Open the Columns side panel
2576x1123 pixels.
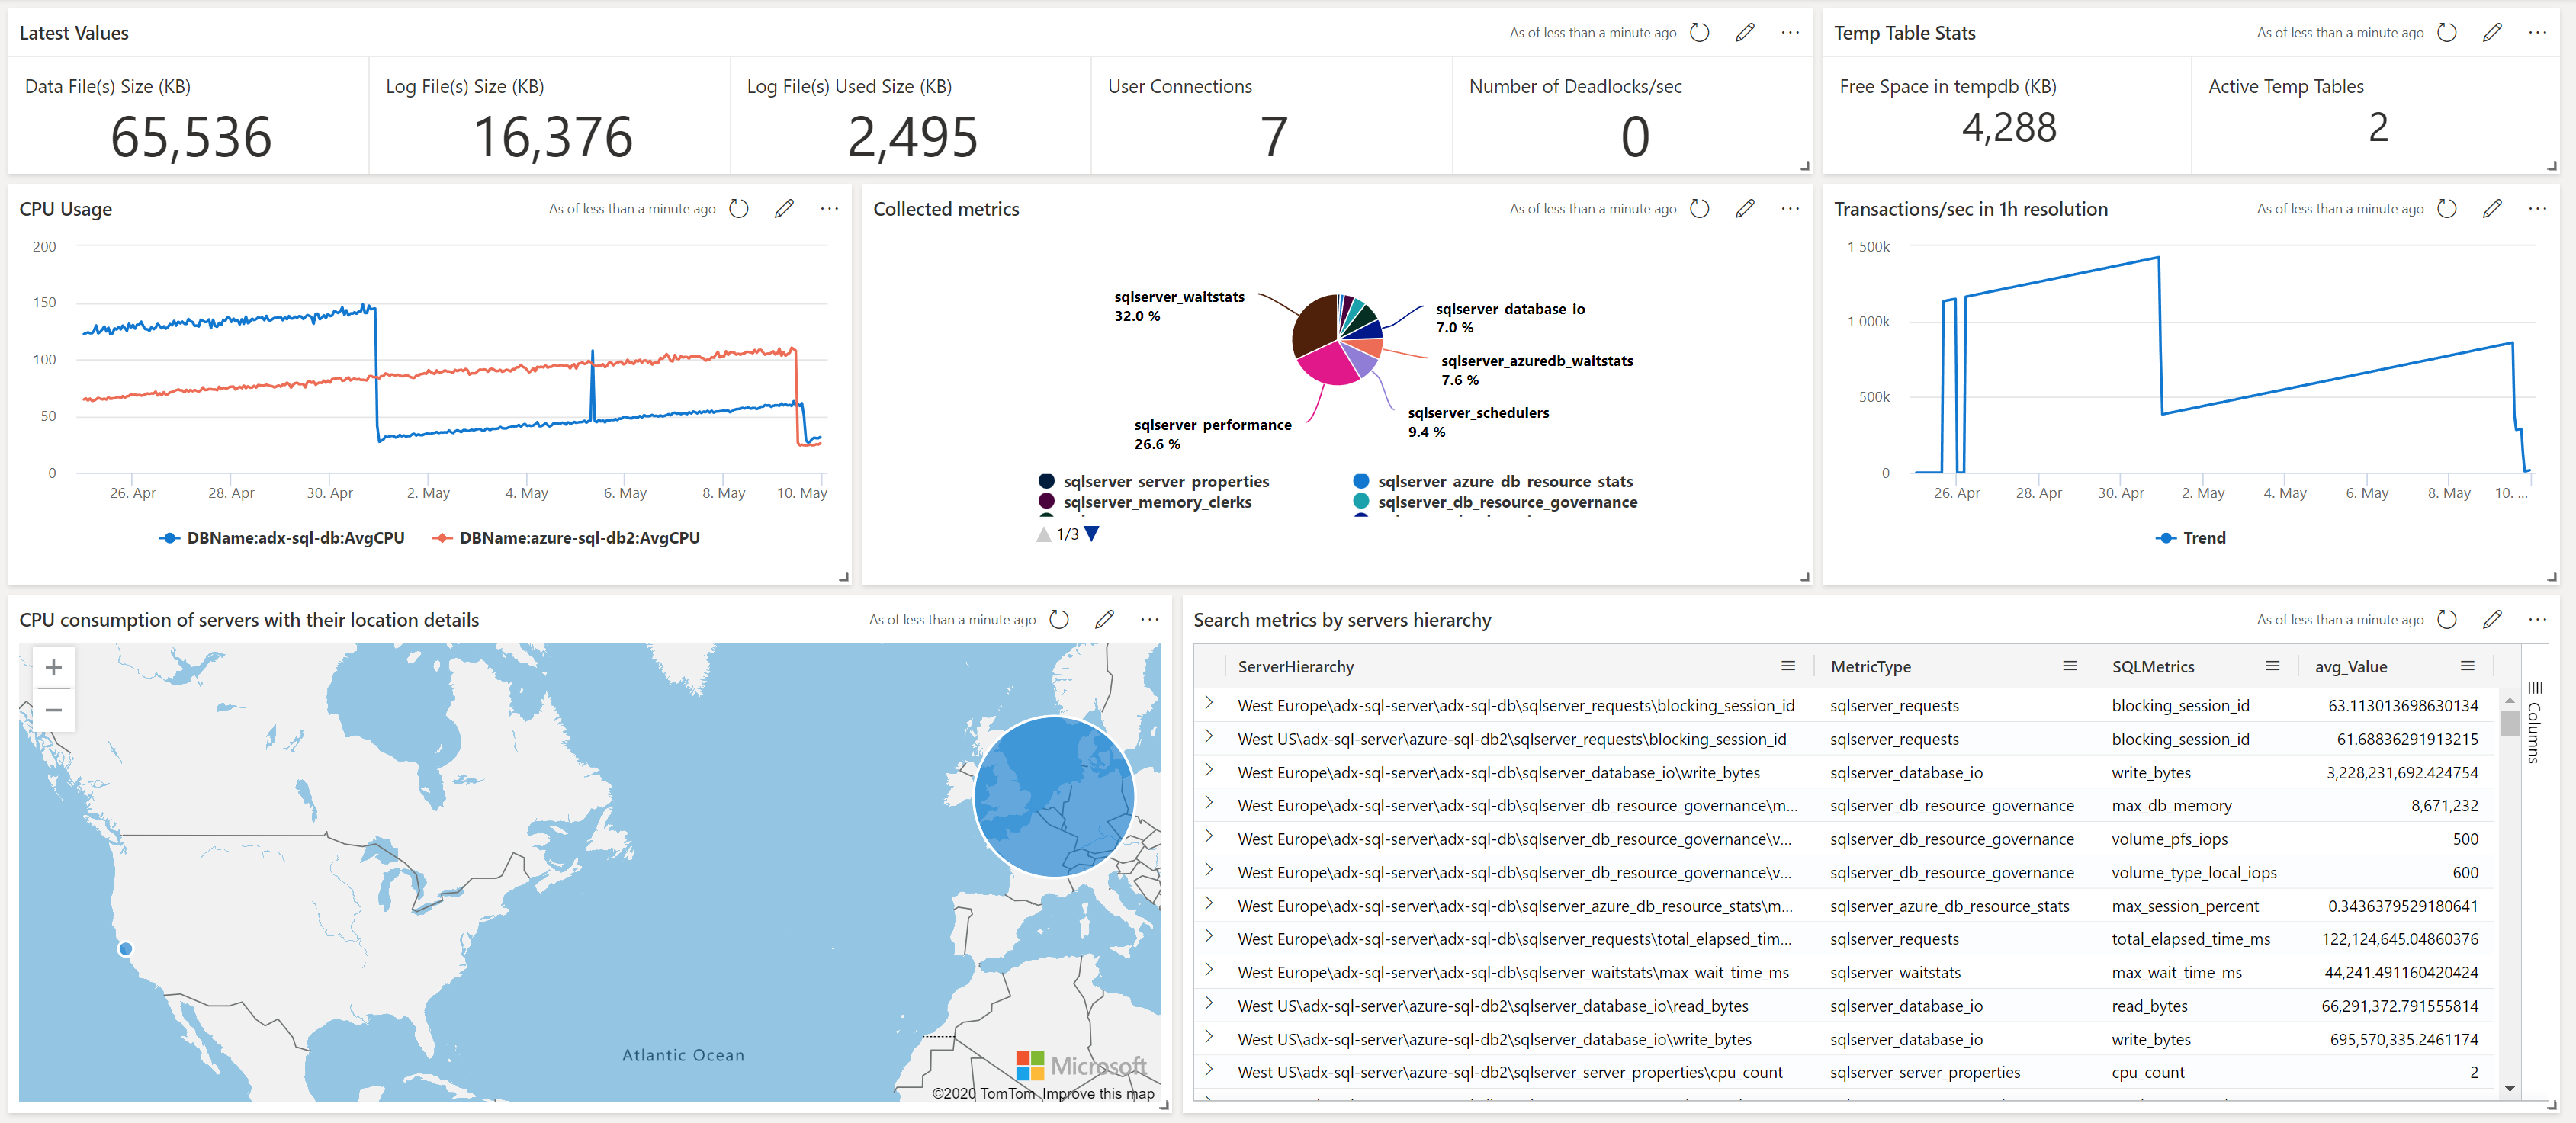(2534, 722)
